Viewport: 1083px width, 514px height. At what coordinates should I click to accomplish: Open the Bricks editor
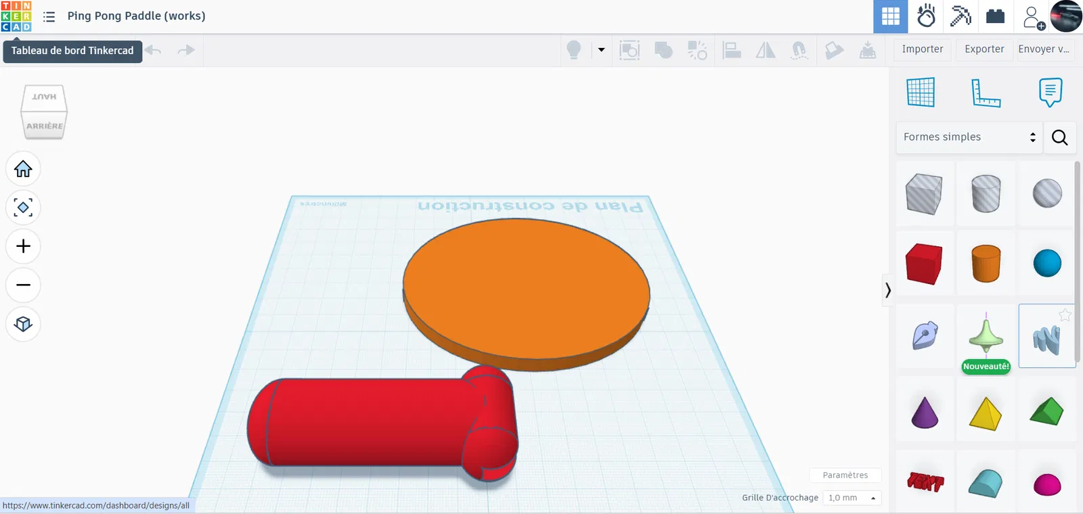point(995,16)
